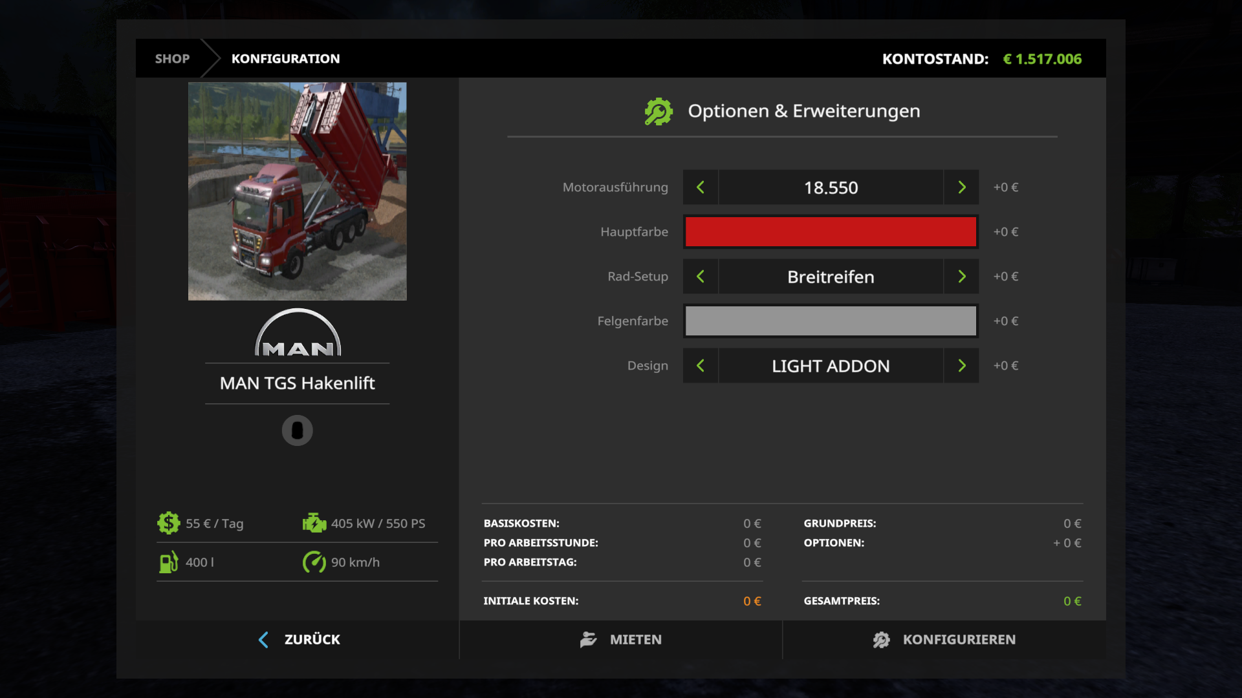Image resolution: width=1242 pixels, height=698 pixels.
Task: Click the speedometer icon next to 90 km/h
Action: coord(314,562)
